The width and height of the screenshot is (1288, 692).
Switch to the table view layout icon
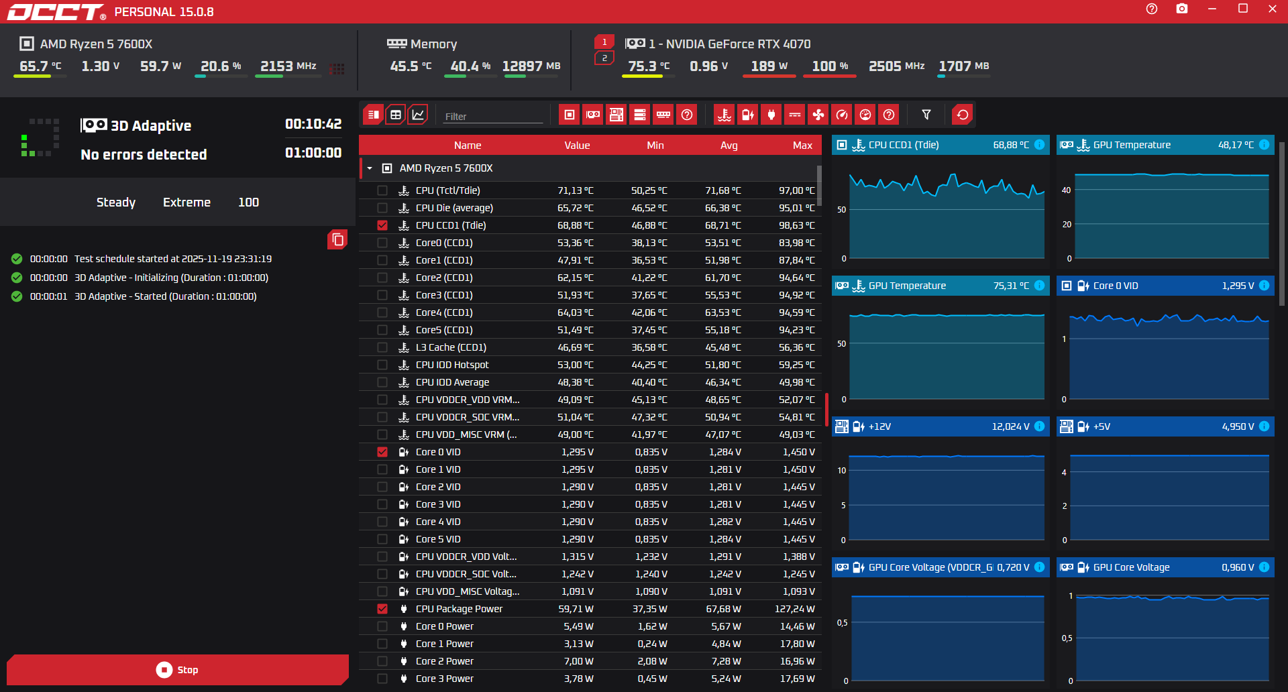(396, 115)
